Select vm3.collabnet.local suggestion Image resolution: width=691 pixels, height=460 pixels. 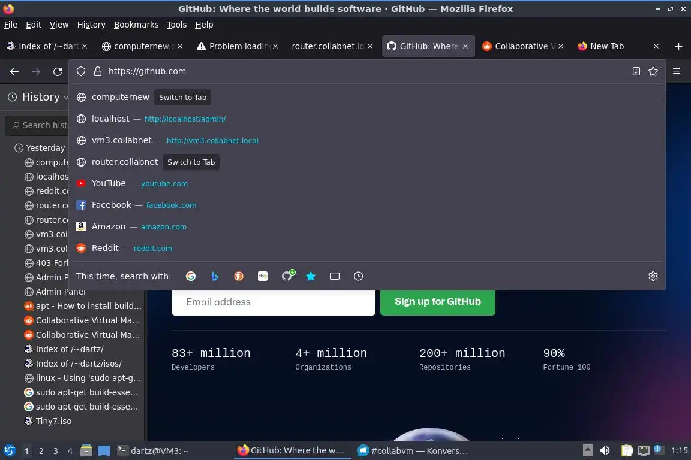(x=366, y=140)
